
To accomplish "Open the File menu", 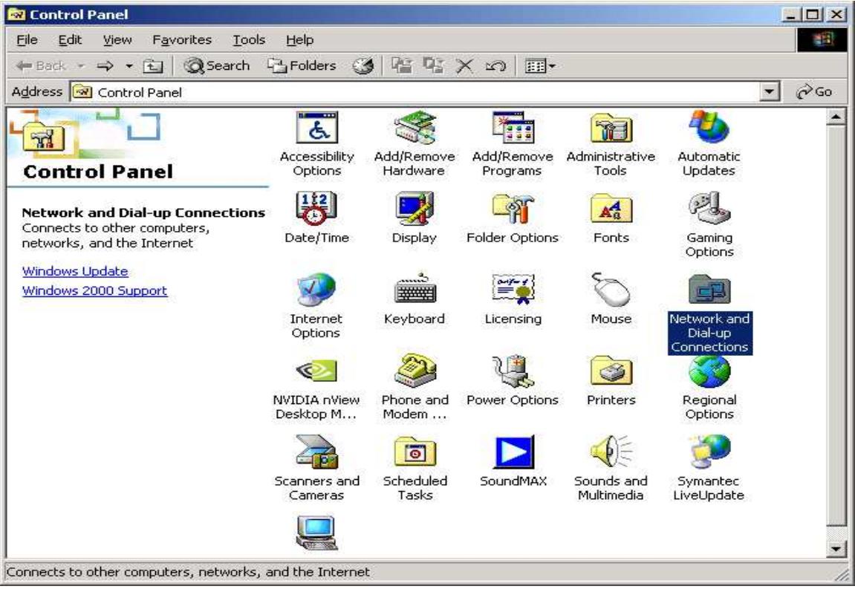I will click(x=27, y=40).
